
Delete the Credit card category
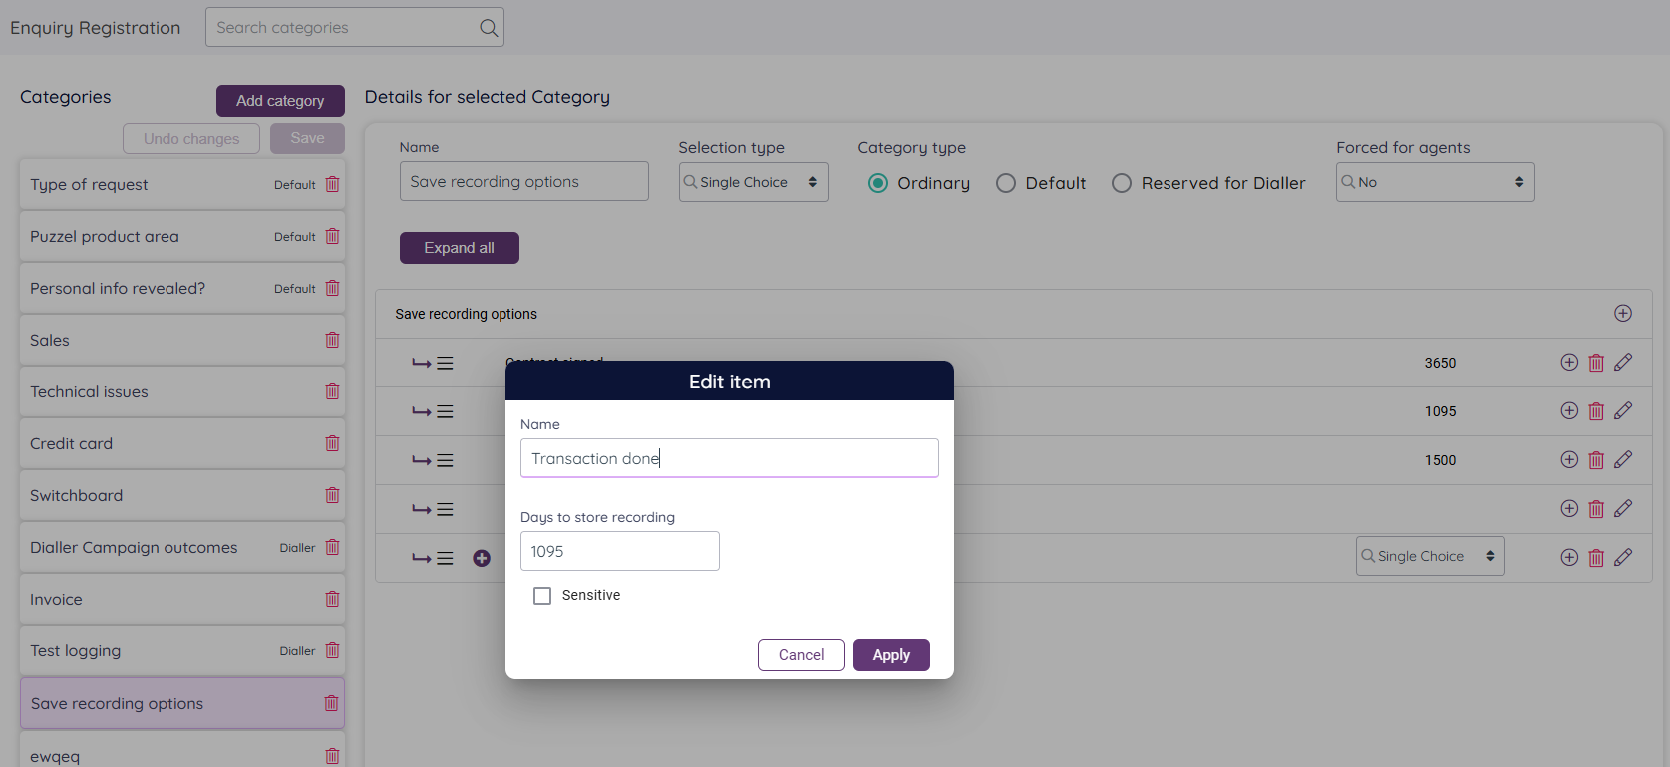[x=332, y=444]
